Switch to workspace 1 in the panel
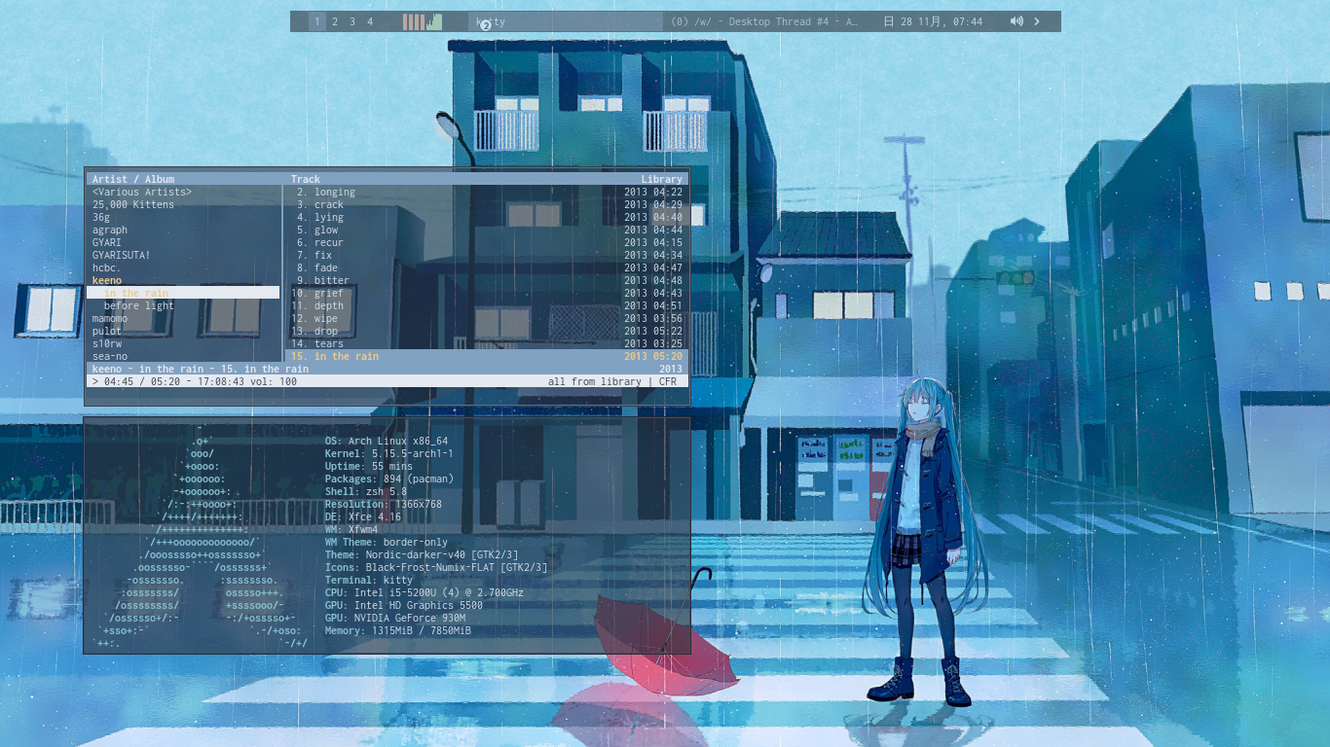This screenshot has width=1330, height=747. pos(317,21)
